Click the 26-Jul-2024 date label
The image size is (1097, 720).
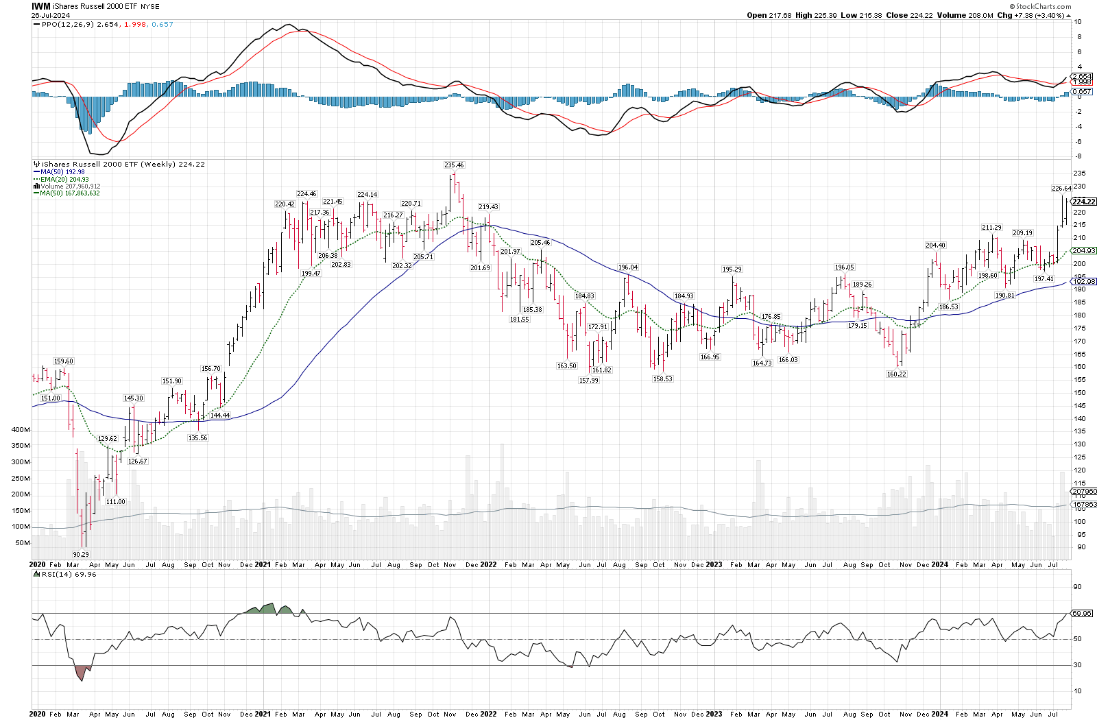tap(51, 15)
